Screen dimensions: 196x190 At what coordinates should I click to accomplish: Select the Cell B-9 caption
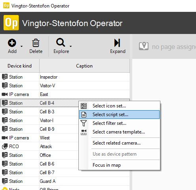point(47,129)
